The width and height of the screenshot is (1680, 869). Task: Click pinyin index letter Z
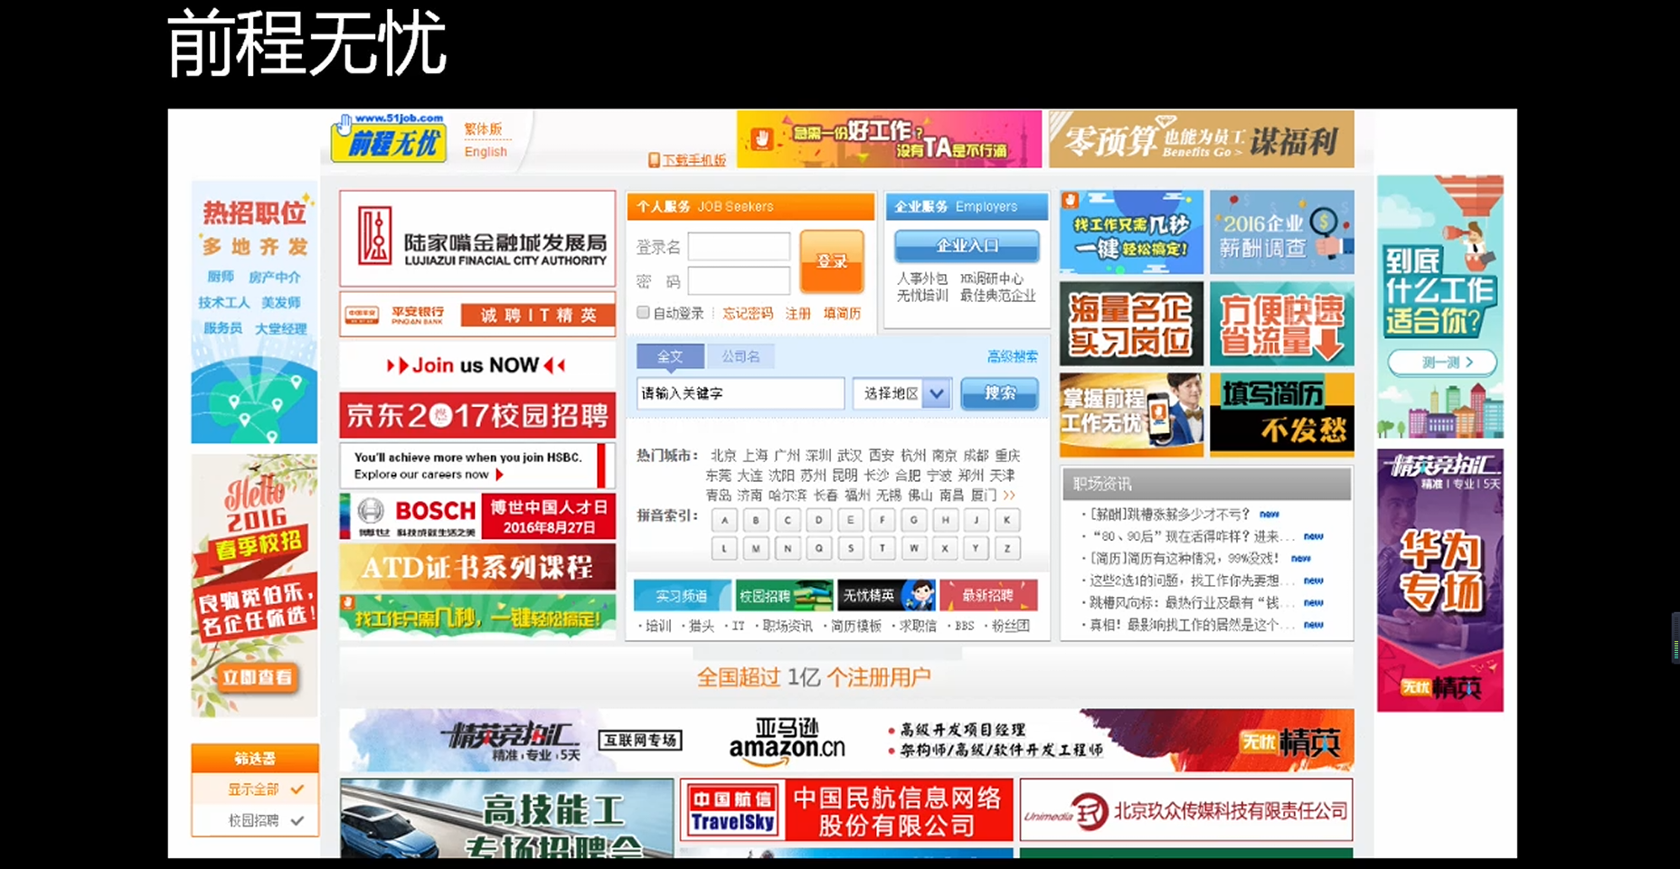pyautogui.click(x=1007, y=548)
